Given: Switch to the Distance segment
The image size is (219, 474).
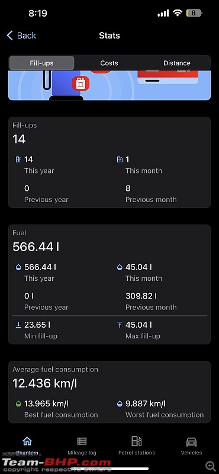Looking at the screenshot, I should [177, 63].
